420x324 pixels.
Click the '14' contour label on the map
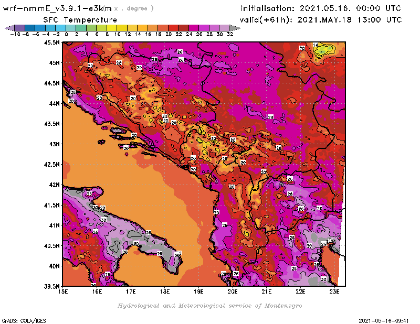(316, 45)
